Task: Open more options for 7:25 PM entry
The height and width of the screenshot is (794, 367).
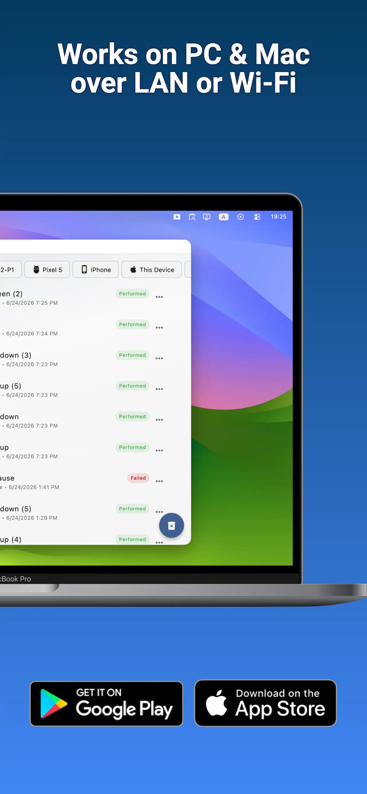Action: [159, 297]
